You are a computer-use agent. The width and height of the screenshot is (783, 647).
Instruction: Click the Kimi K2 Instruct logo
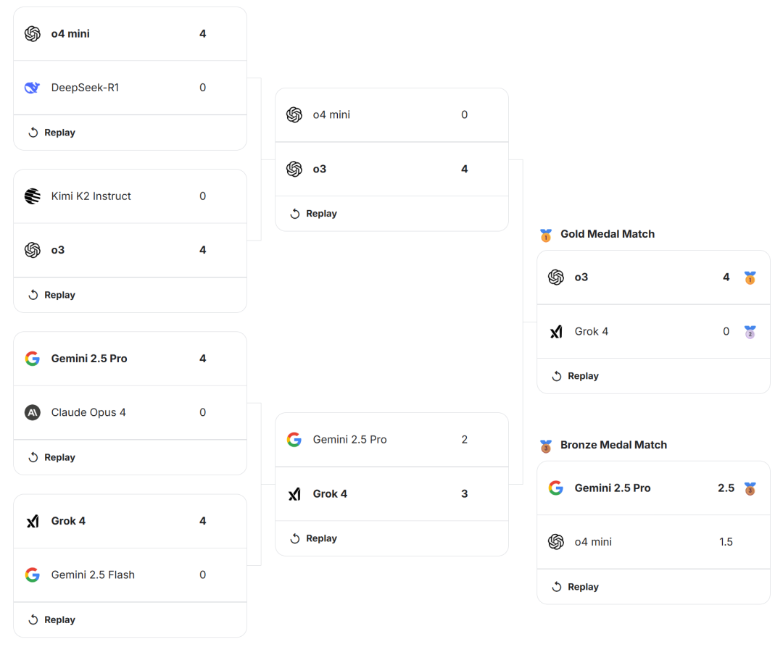click(32, 196)
